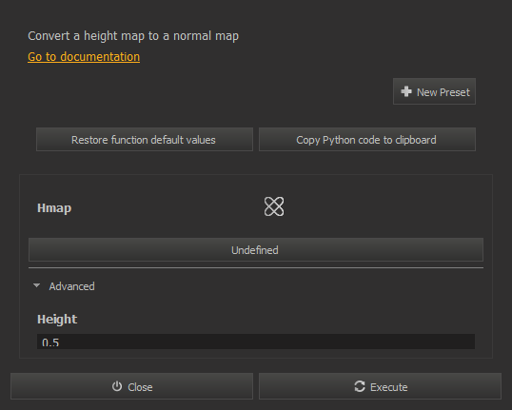Open the Go to documentation link
Screen dimensions: 512x410
[x=84, y=56]
